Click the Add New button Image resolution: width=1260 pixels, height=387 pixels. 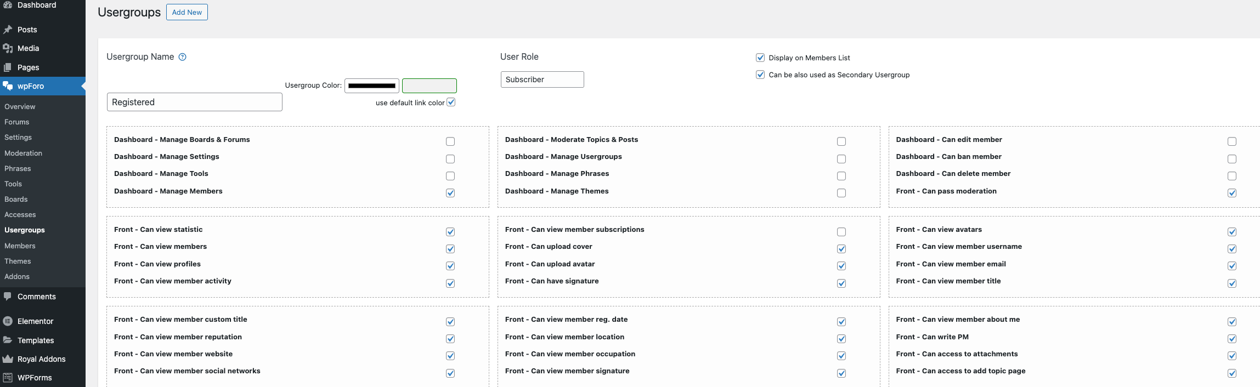(187, 12)
